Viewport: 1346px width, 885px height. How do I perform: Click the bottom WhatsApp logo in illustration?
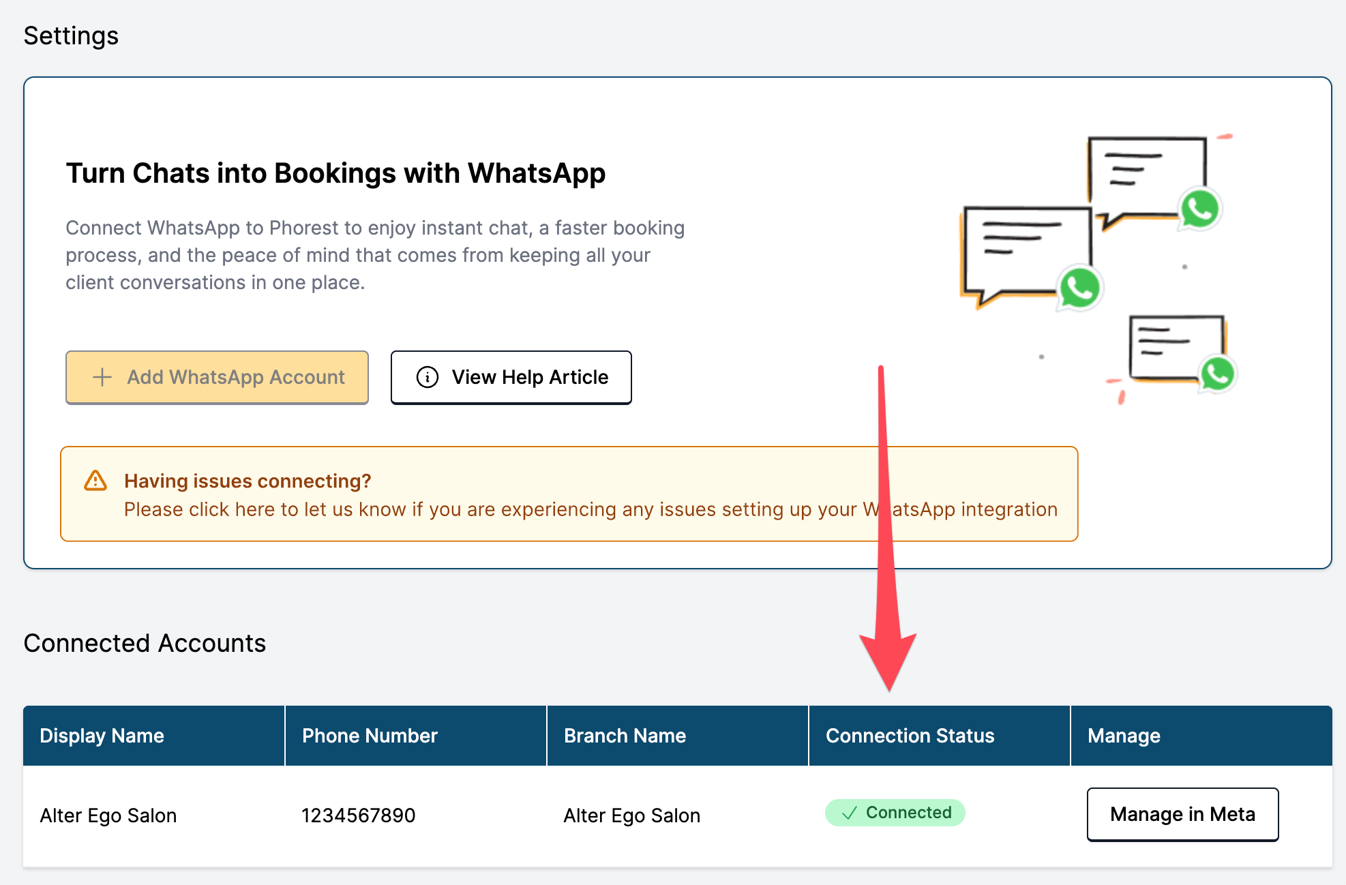(1217, 374)
